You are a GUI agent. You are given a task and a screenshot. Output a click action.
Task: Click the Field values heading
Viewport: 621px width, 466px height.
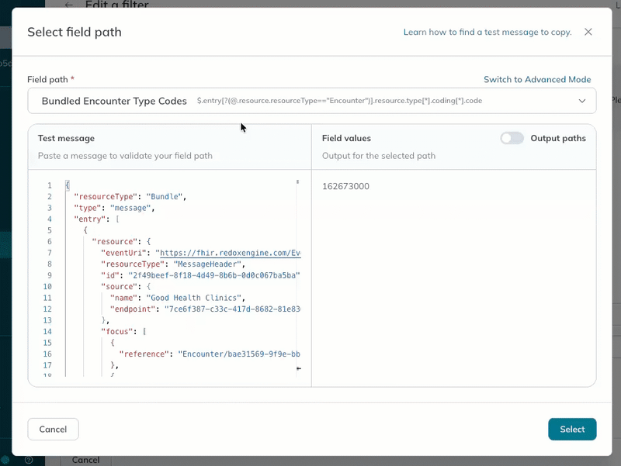[x=346, y=139]
